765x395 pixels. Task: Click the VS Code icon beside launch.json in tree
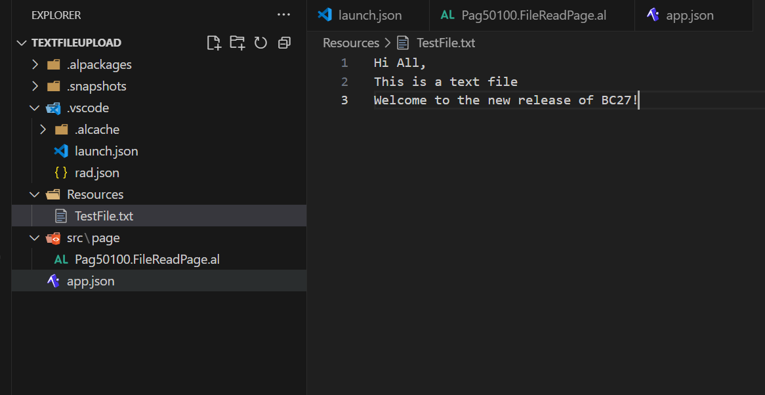click(61, 152)
